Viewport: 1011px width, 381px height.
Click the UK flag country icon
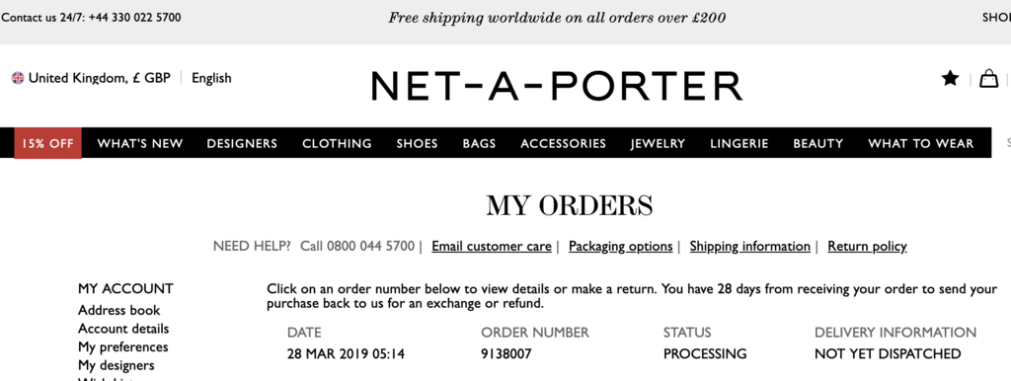coord(18,79)
